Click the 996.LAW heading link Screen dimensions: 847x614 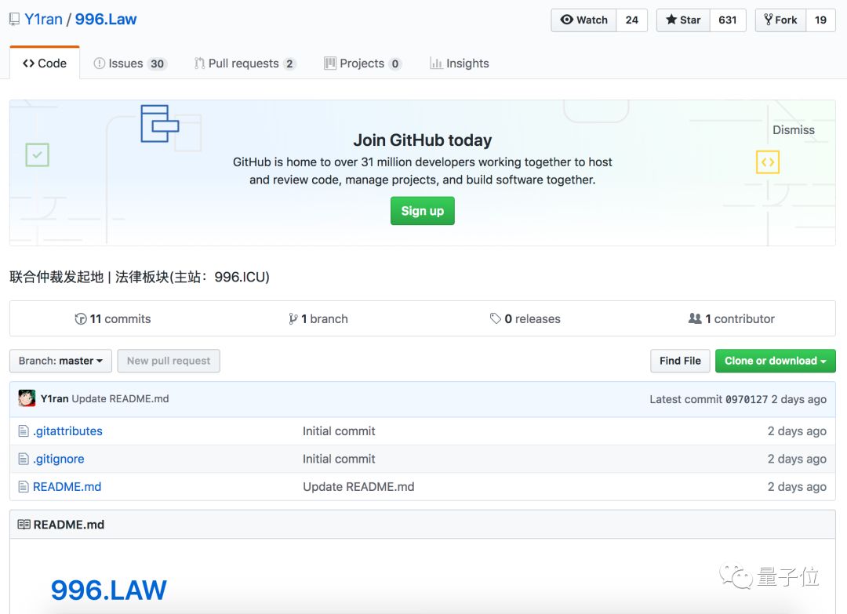coord(108,590)
